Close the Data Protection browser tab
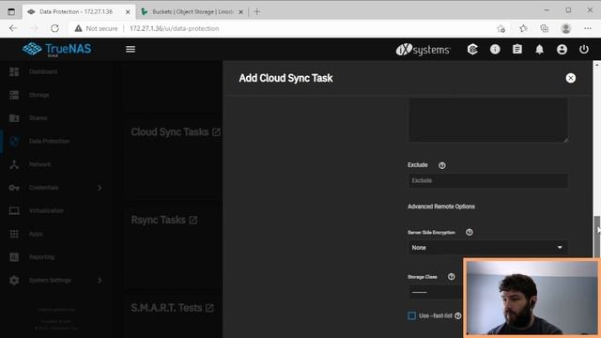601x338 pixels. pos(128,12)
